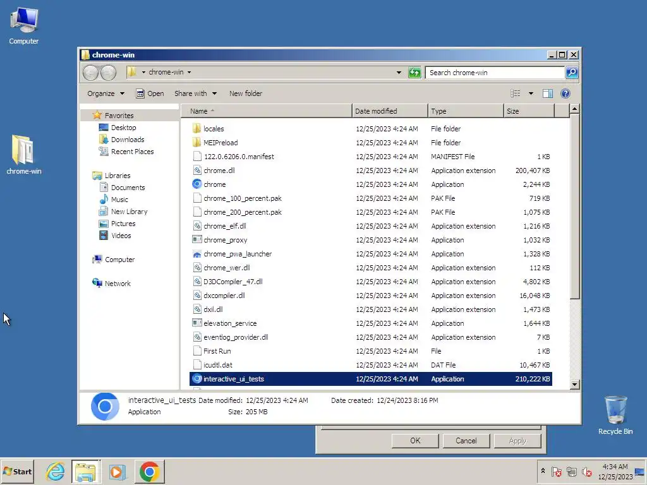Show the preview pane icon
Viewport: 647px width, 485px height.
coord(548,93)
